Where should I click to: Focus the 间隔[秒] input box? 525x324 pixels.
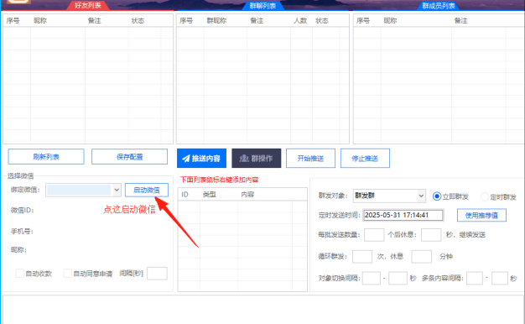[x=157, y=274]
